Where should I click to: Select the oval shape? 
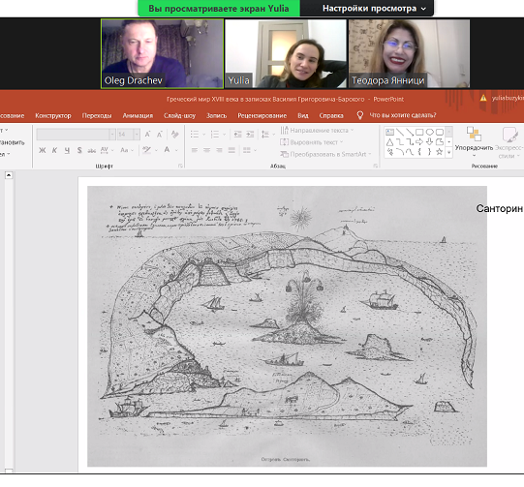point(429,132)
